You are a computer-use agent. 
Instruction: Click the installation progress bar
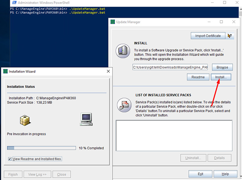tap(42, 148)
